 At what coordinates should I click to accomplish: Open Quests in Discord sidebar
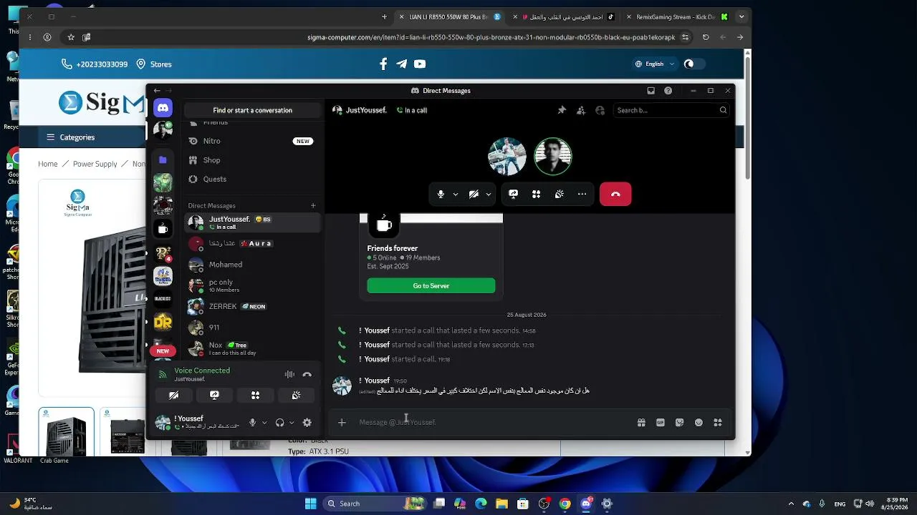(251, 179)
